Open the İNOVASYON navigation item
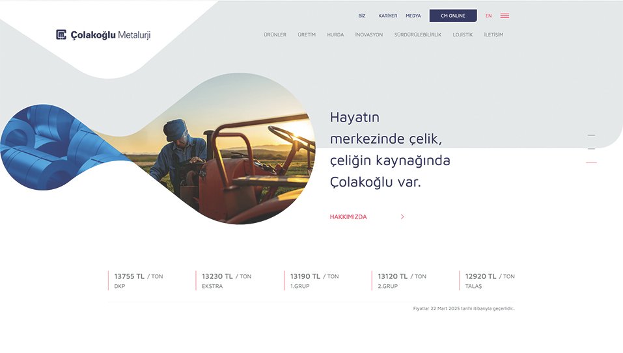 [x=369, y=35]
